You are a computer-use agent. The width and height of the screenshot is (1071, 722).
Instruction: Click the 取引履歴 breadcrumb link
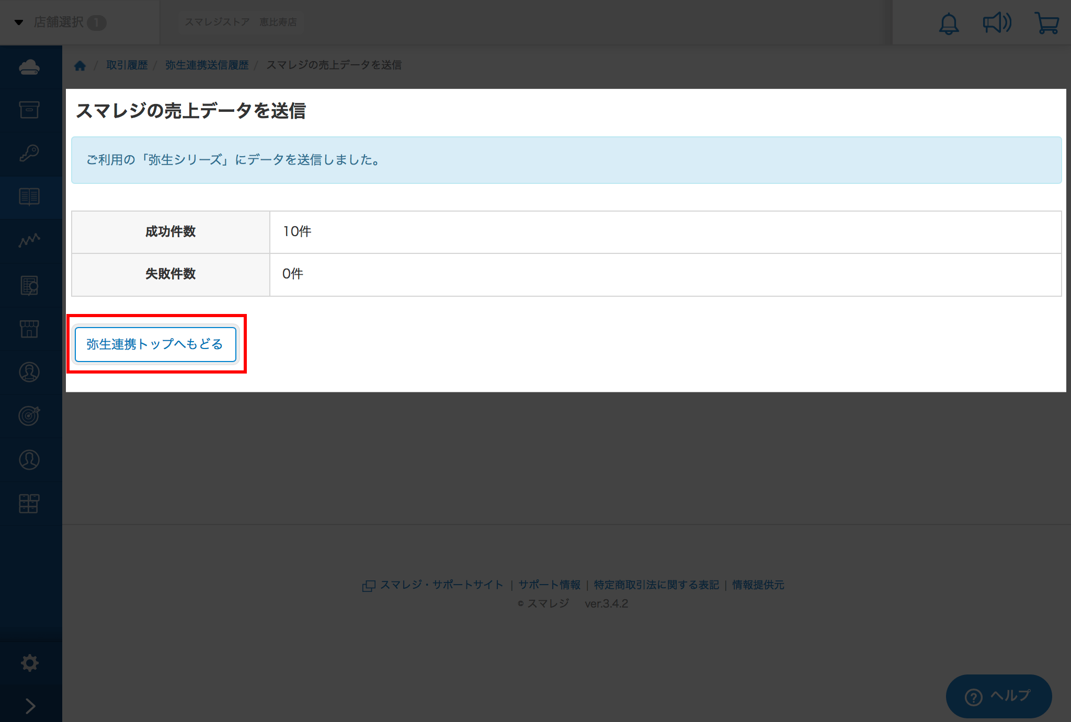click(x=127, y=65)
